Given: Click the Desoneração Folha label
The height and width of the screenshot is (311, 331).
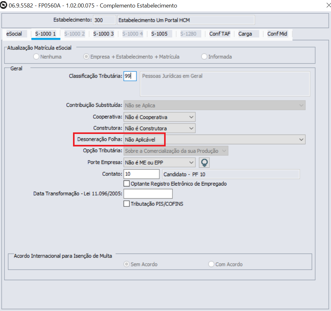Looking at the screenshot, I should pos(100,140).
